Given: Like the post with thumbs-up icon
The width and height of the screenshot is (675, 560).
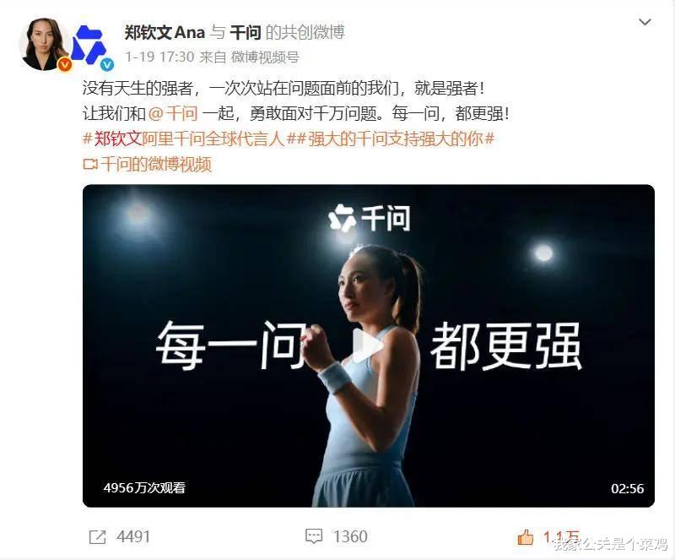Looking at the screenshot, I should [525, 537].
